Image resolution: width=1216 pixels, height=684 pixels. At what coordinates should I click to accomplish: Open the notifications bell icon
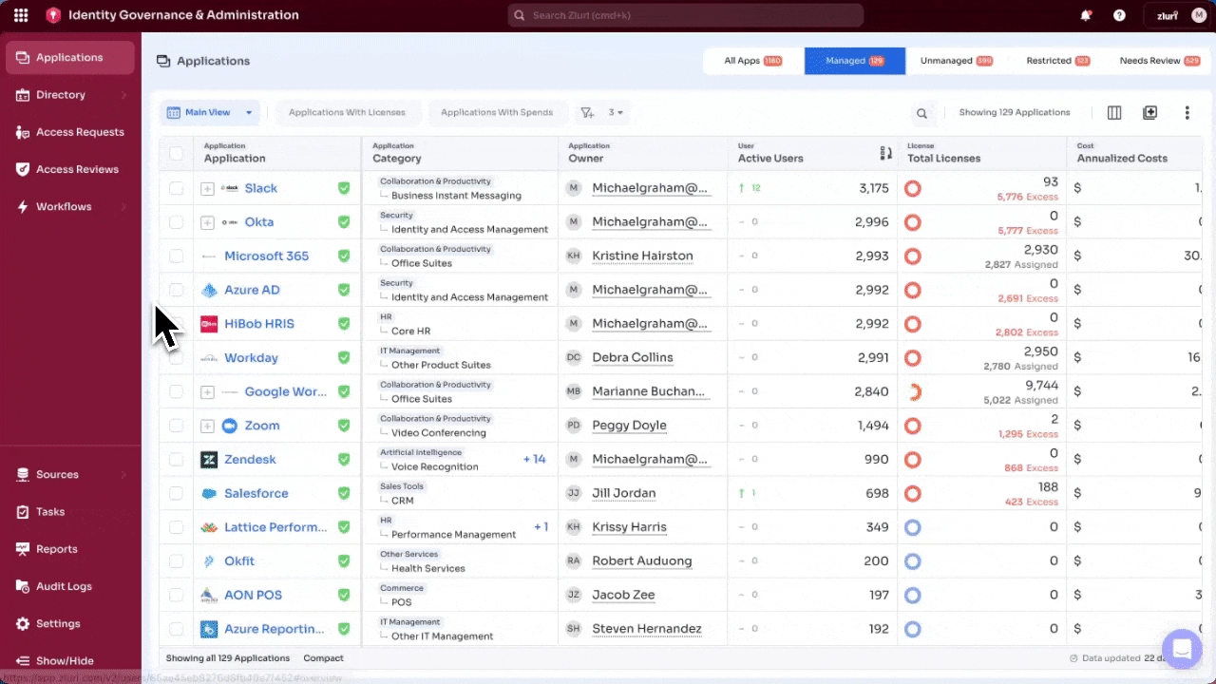(1086, 15)
